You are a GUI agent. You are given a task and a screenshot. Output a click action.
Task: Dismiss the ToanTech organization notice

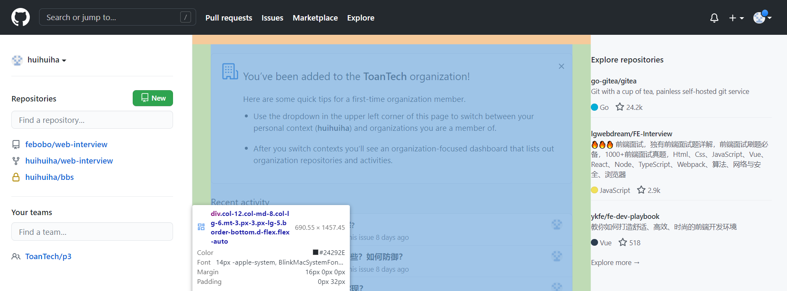[561, 66]
